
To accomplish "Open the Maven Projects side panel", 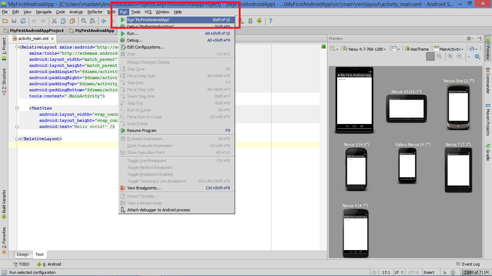I will tap(488, 119).
